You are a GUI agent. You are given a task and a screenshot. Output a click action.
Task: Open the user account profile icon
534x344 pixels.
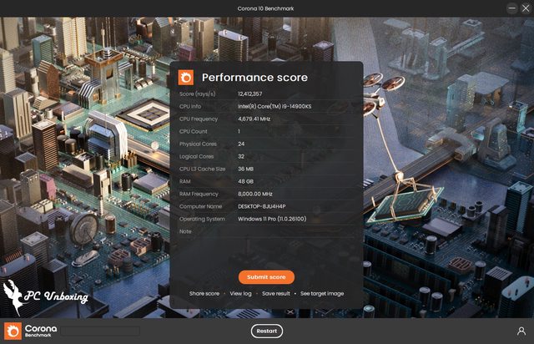point(521,331)
